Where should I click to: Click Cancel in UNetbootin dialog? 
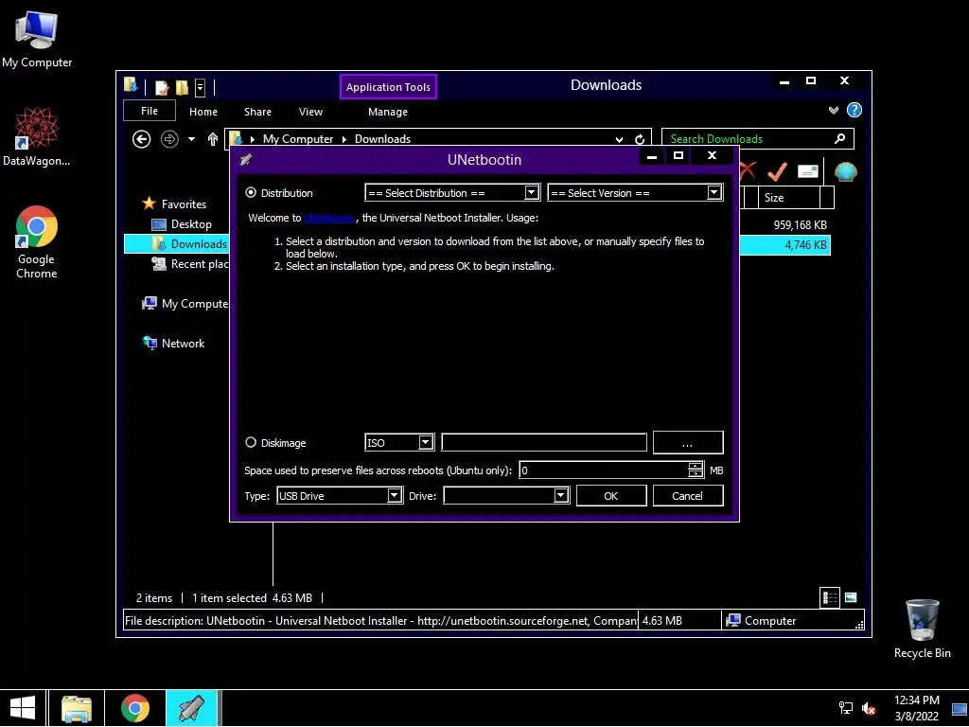[688, 496]
